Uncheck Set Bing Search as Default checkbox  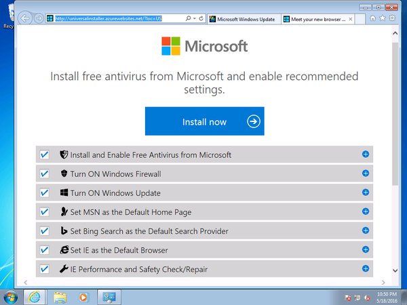click(x=44, y=231)
